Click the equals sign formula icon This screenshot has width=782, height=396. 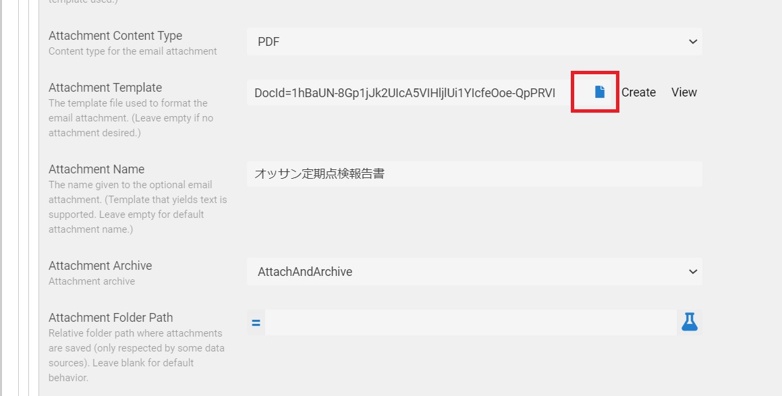[256, 322]
